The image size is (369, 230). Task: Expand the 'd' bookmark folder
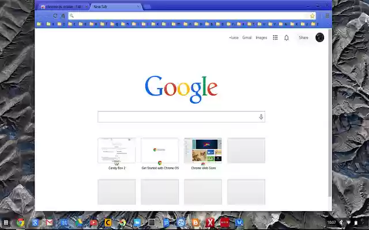click(x=82, y=24)
